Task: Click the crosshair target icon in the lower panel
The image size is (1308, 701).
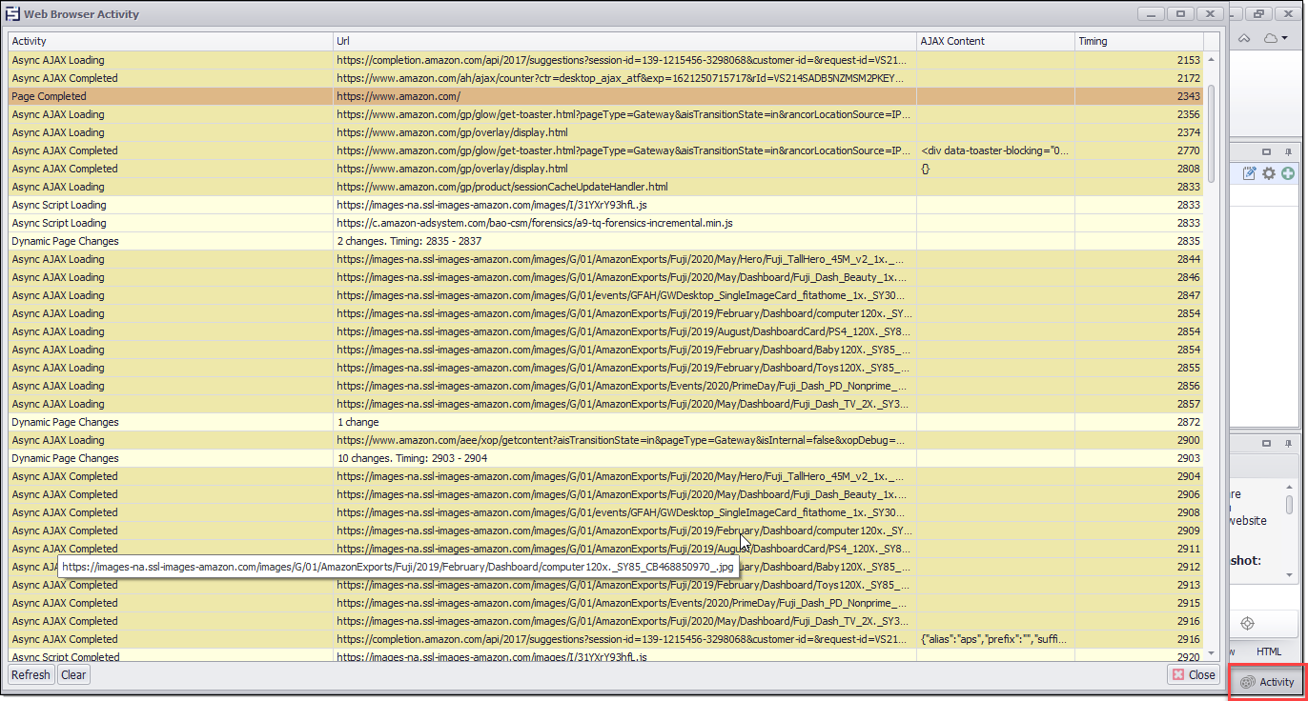Action: coord(1247,624)
